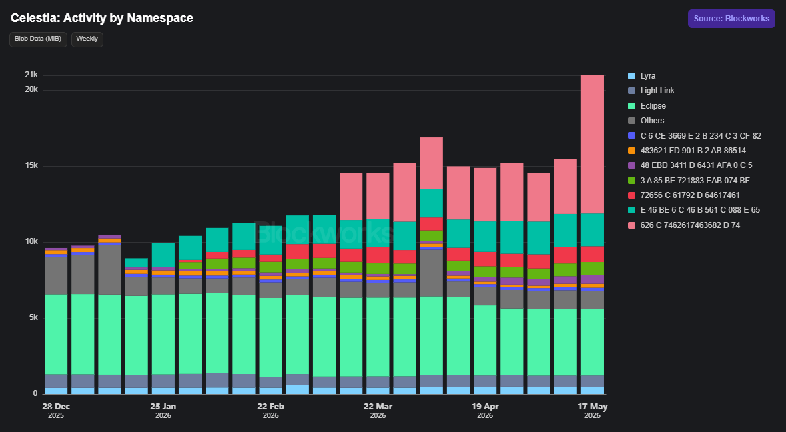Click the 10k y-axis label
The image size is (786, 432).
coord(31,242)
